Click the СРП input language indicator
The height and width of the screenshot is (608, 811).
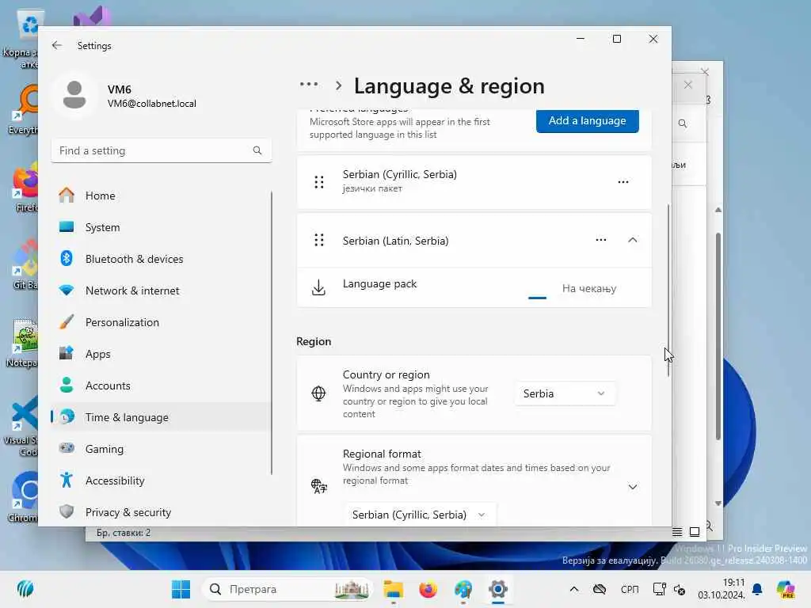pos(630,589)
